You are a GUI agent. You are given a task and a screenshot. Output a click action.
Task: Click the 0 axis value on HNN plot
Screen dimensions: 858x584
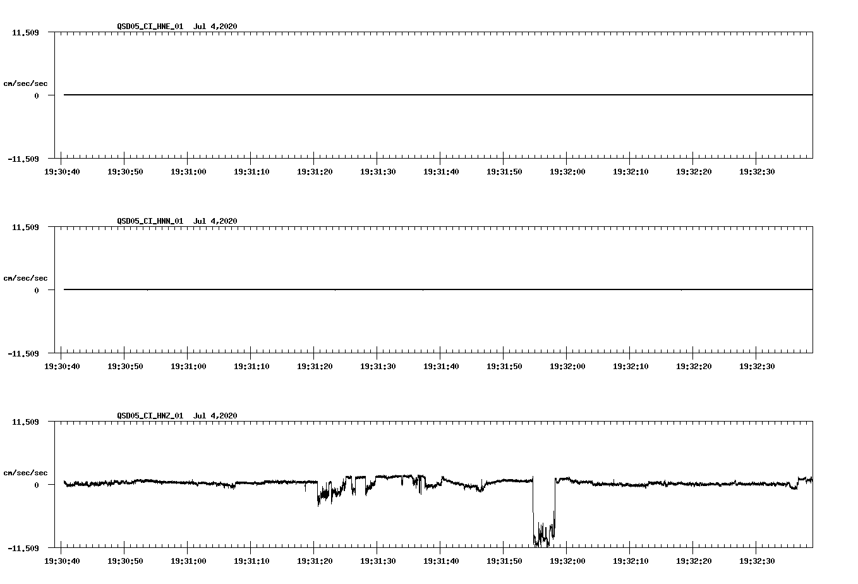click(37, 291)
